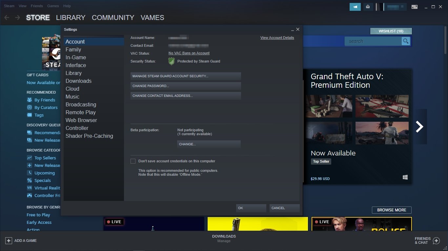
Task: Select In-Game in Settings sidebar
Action: [x=94, y=57]
